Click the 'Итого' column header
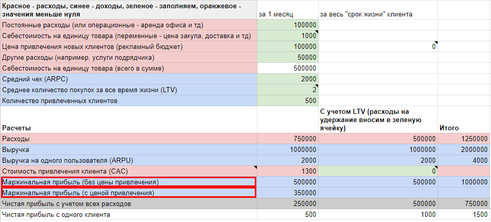 click(463, 119)
